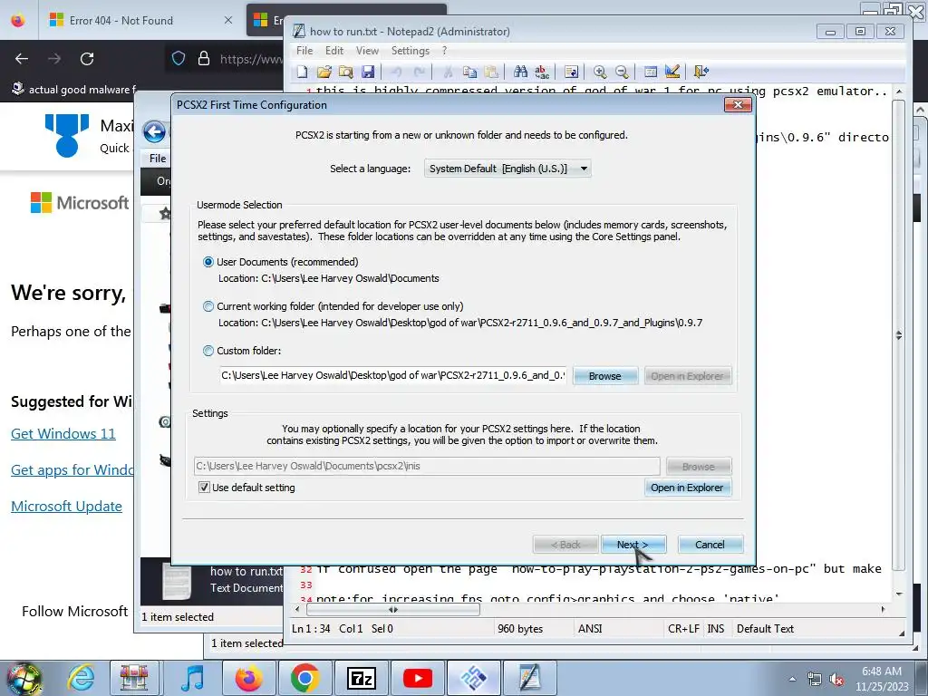928x696 pixels.
Task: Open the ? help menu in Notepad2
Action: (444, 51)
